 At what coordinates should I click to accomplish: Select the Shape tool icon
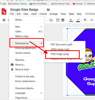51,20
